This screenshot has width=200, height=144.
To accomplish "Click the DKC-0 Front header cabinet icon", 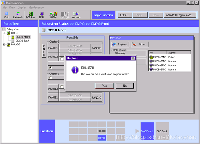I will click(44, 30).
